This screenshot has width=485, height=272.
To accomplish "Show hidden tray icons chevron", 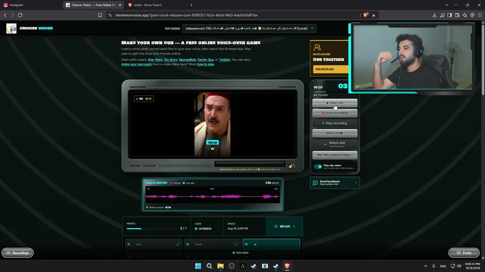I will [425, 266].
